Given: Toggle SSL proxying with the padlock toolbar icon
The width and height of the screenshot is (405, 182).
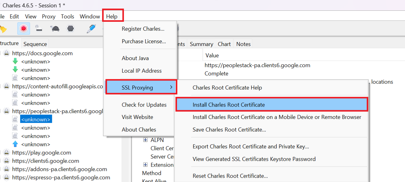Looking at the screenshot, I should click(x=39, y=28).
